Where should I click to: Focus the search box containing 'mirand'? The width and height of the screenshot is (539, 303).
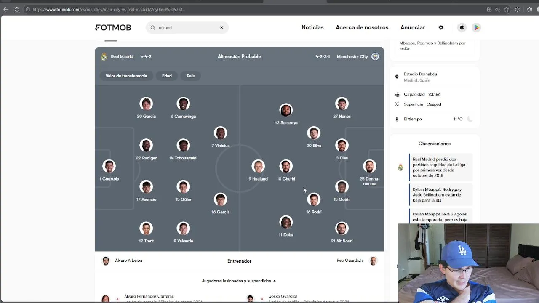(x=187, y=27)
